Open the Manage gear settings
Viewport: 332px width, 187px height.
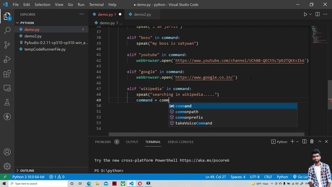click(x=7, y=166)
